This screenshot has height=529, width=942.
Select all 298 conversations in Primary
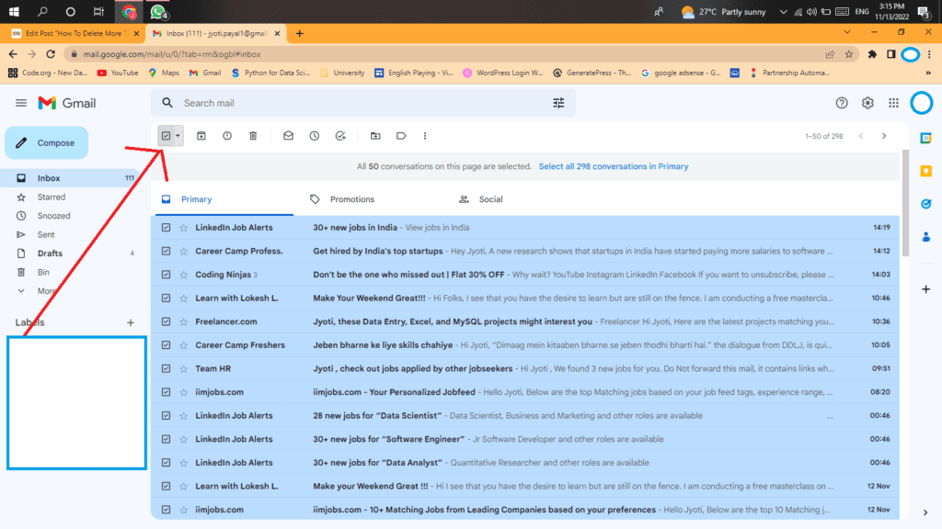(x=614, y=167)
